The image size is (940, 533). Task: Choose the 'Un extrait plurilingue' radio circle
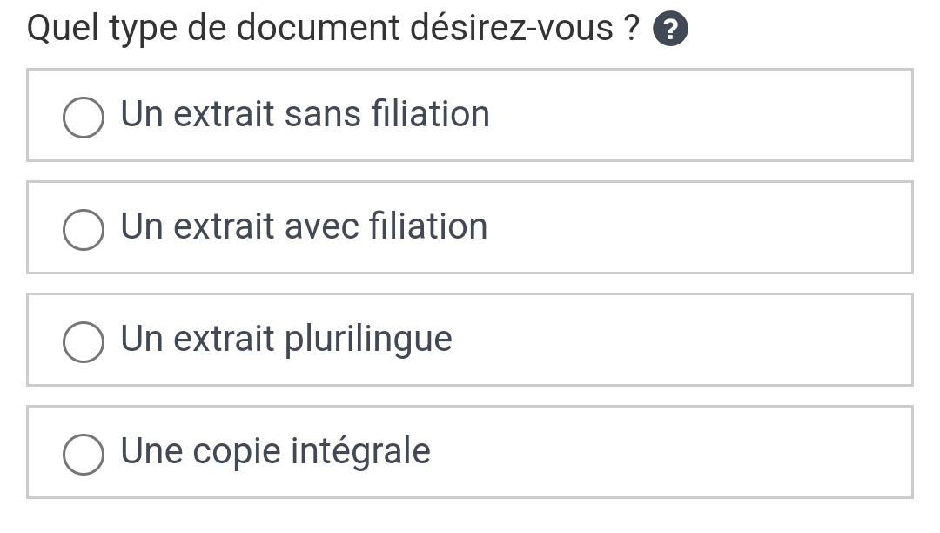pyautogui.click(x=84, y=342)
